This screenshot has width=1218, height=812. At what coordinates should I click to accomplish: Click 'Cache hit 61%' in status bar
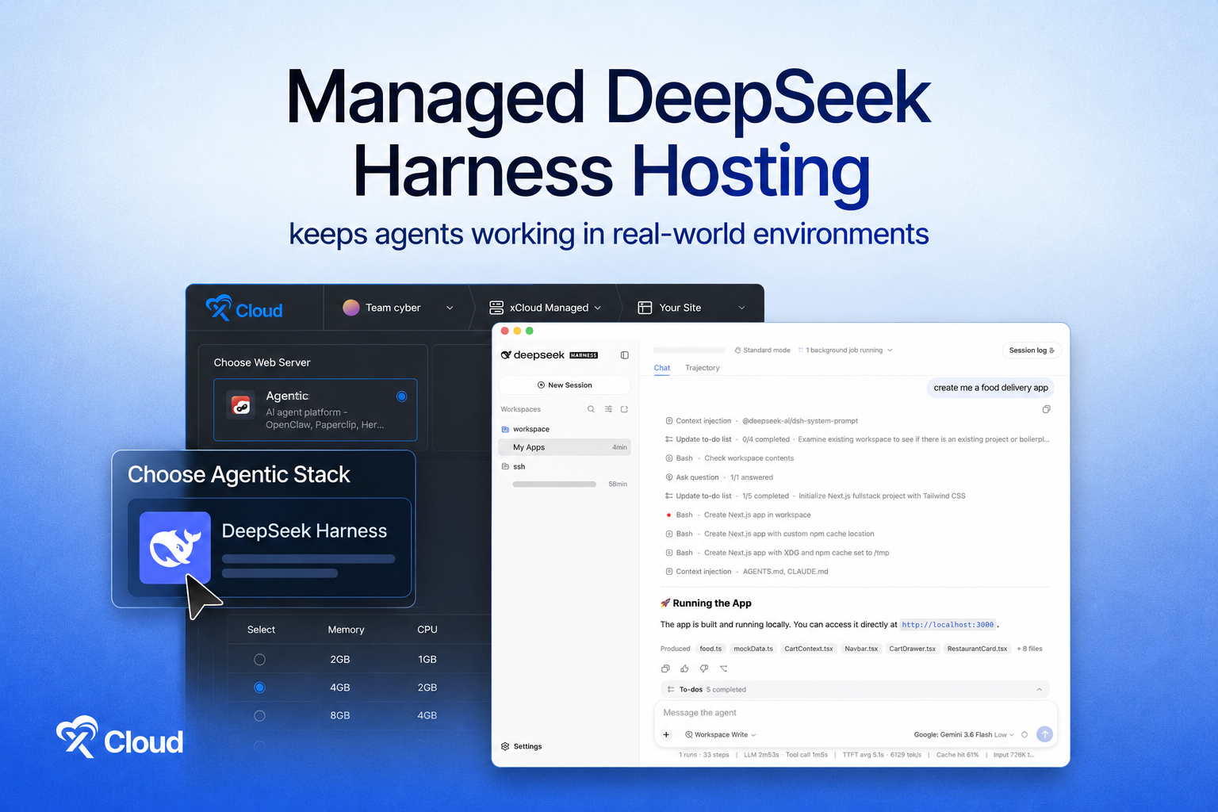pyautogui.click(x=957, y=755)
